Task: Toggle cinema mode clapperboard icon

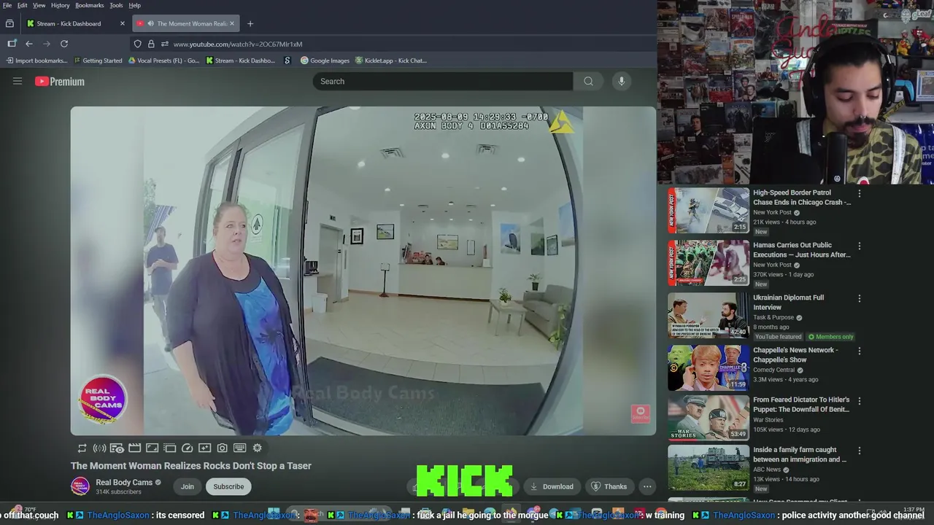Action: pos(134,448)
